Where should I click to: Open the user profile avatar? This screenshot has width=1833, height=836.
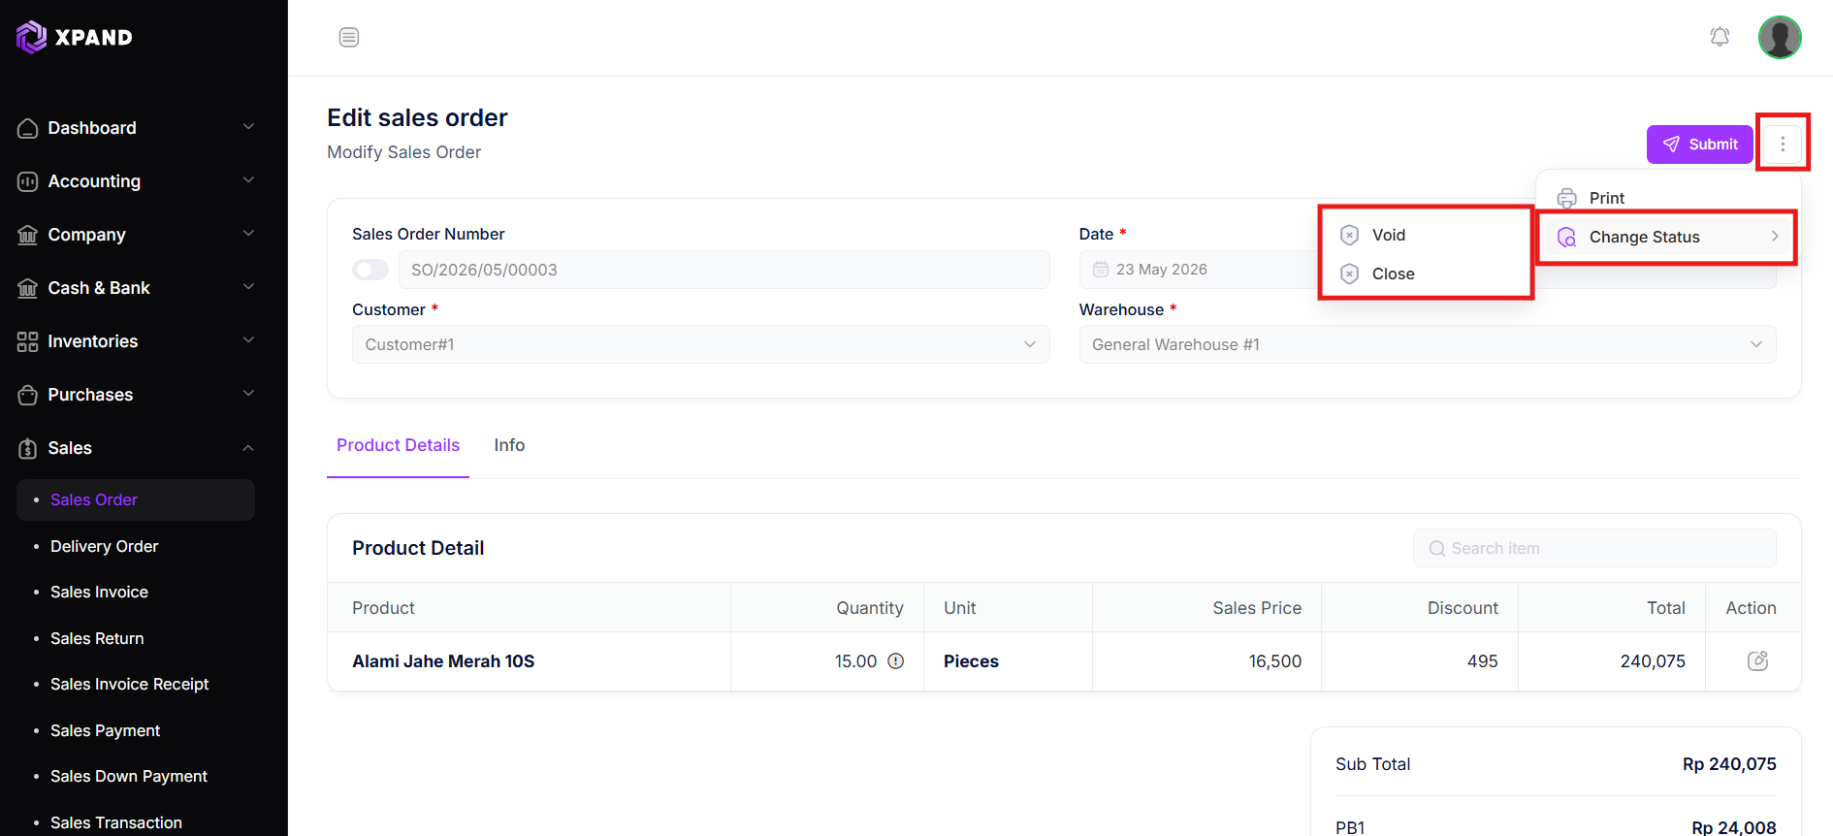[1780, 37]
